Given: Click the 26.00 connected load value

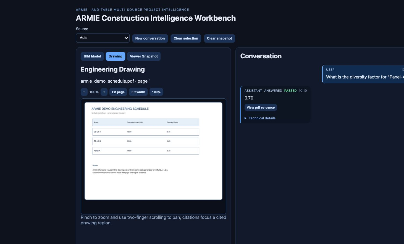Looking at the screenshot, I should (x=129, y=141).
